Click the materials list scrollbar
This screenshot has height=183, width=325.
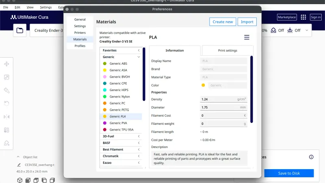pyautogui.click(x=144, y=74)
